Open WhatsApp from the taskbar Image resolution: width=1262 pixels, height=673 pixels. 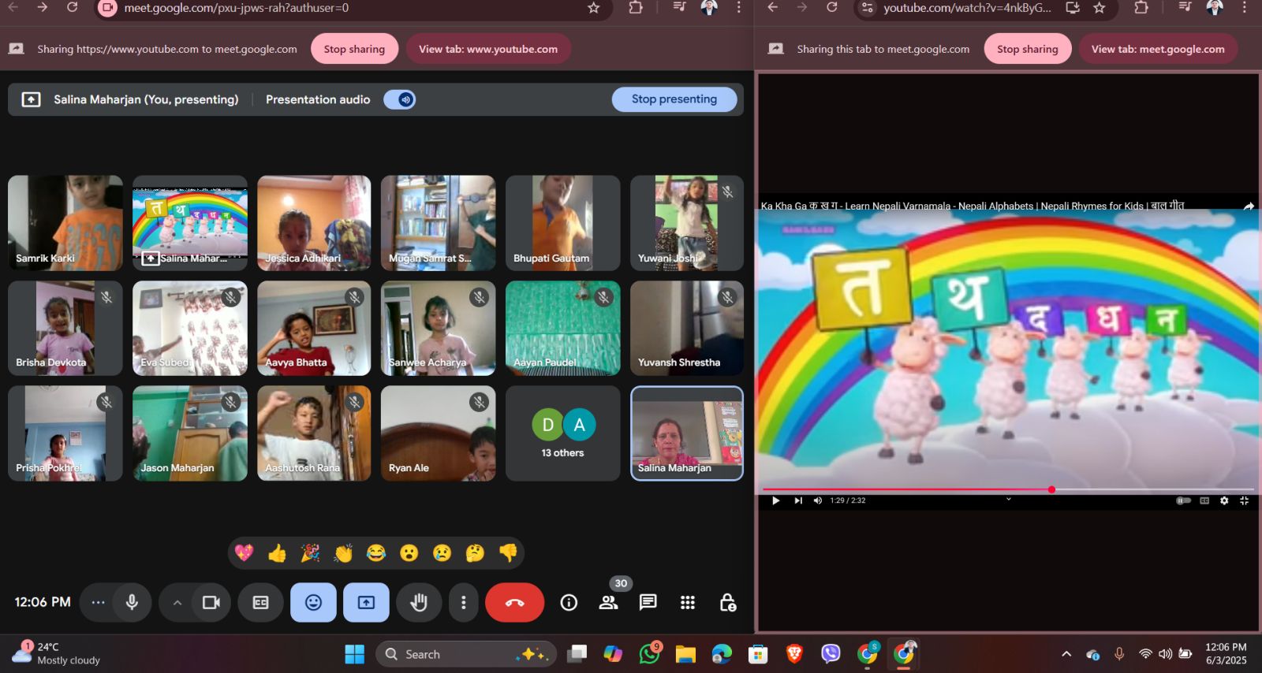(x=650, y=654)
